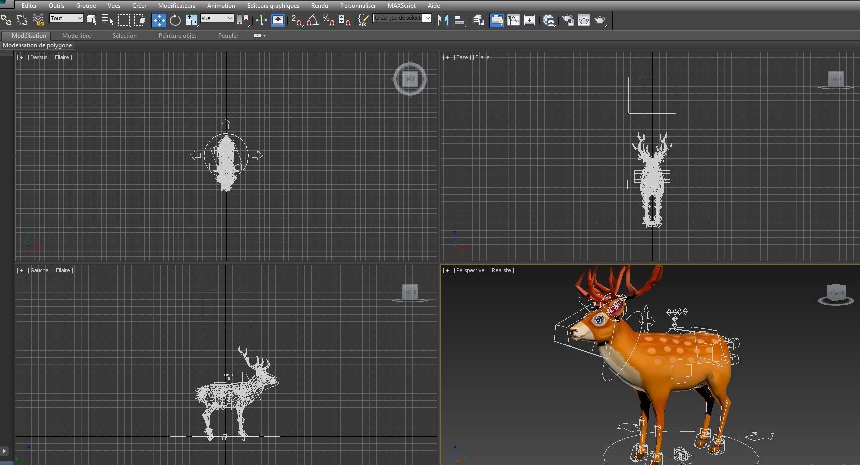This screenshot has height=465, width=860.
Task: Switch to the Peupler ribbon tab
Action: 228,36
